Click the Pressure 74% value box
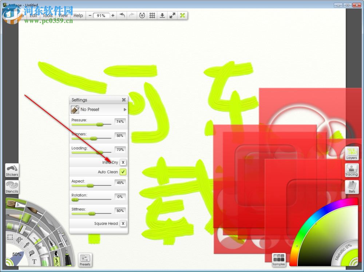 pyautogui.click(x=120, y=121)
